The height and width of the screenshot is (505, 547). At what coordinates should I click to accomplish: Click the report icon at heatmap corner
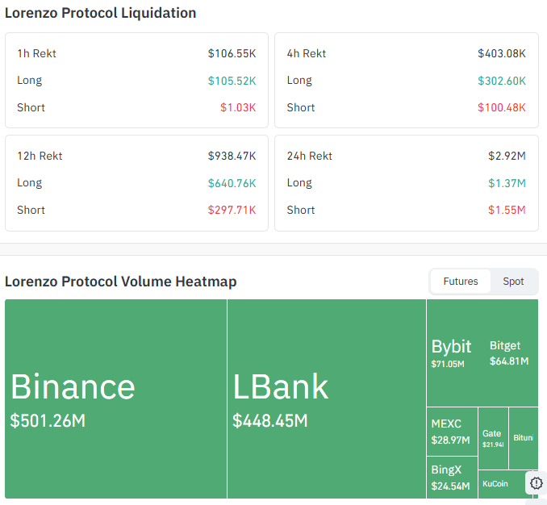click(537, 483)
